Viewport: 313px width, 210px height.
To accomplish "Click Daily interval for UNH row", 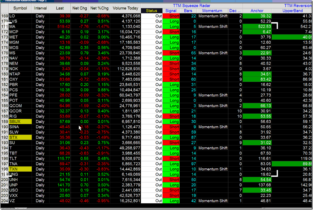I will pyautogui.click(x=40, y=180).
